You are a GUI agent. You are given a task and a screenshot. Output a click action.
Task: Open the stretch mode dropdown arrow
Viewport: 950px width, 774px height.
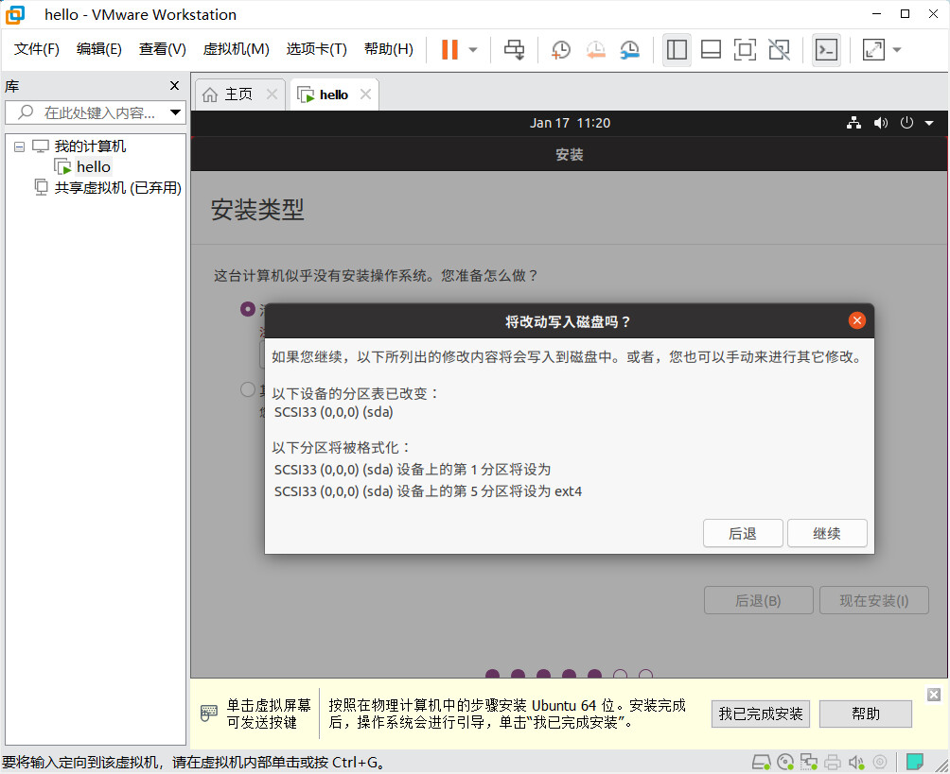pyautogui.click(x=897, y=50)
